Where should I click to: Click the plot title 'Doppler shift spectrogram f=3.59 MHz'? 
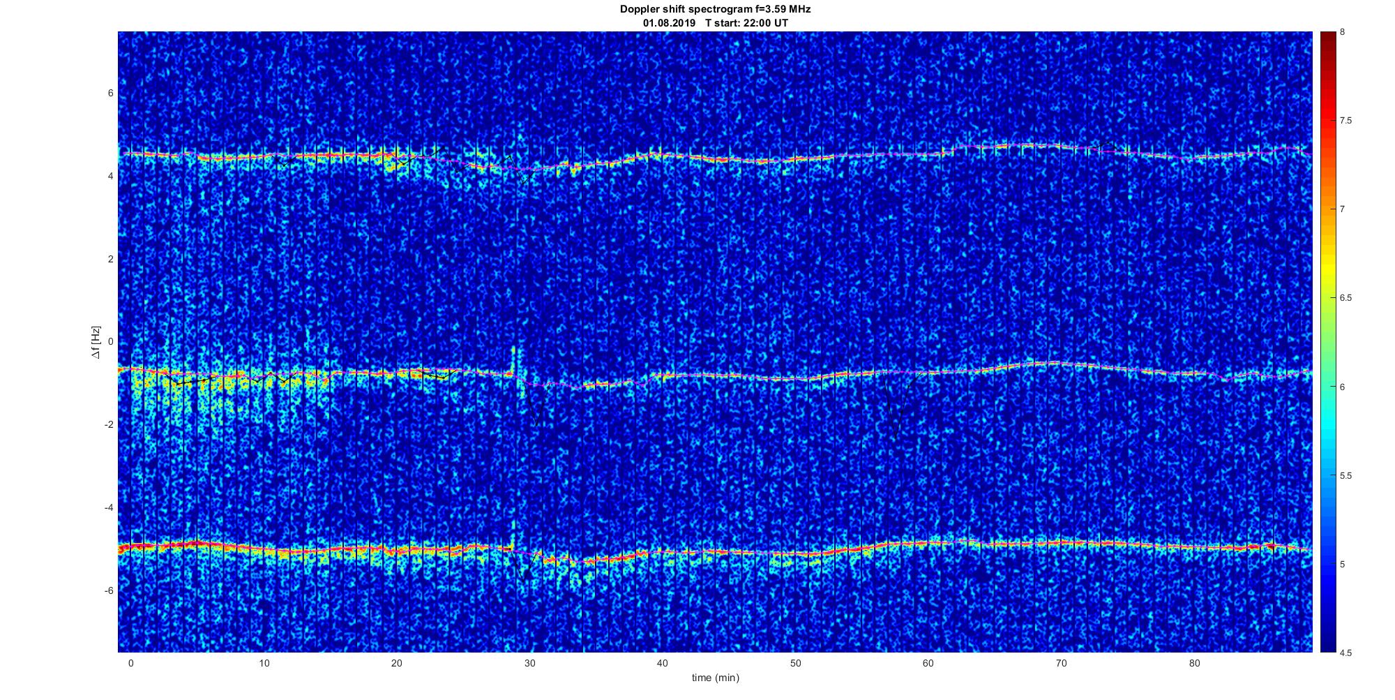tap(715, 9)
